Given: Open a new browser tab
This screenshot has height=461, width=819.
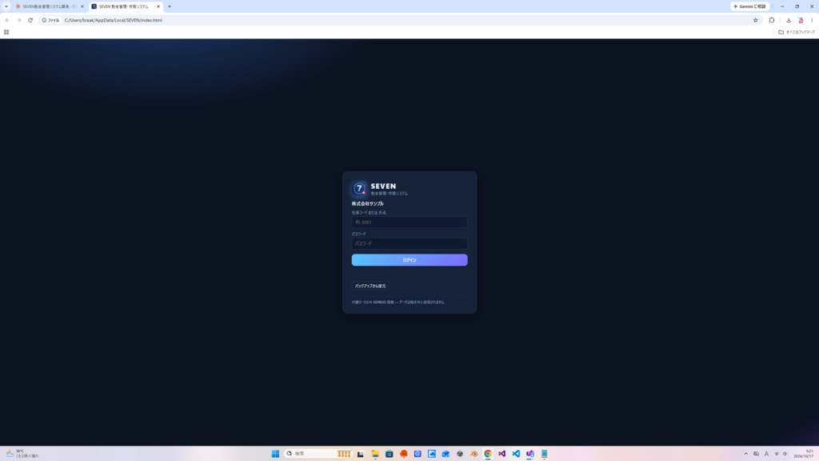Looking at the screenshot, I should click(x=170, y=6).
